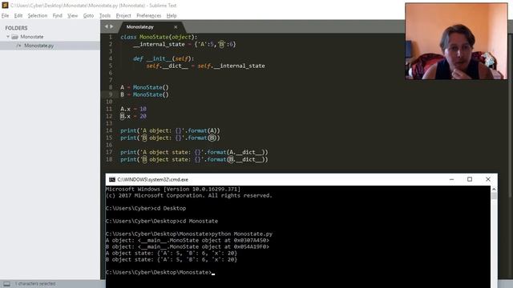513x288 pixels.
Task: Click 'python Monostate.py' command in cmd
Action: coord(242,234)
